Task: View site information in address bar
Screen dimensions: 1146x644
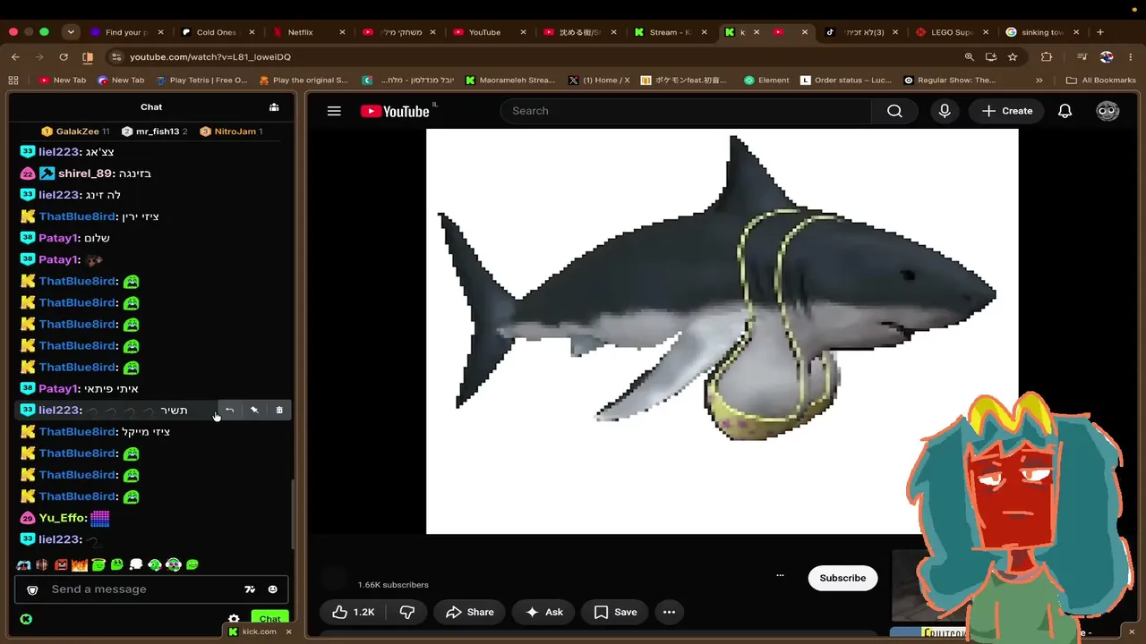Action: point(115,56)
